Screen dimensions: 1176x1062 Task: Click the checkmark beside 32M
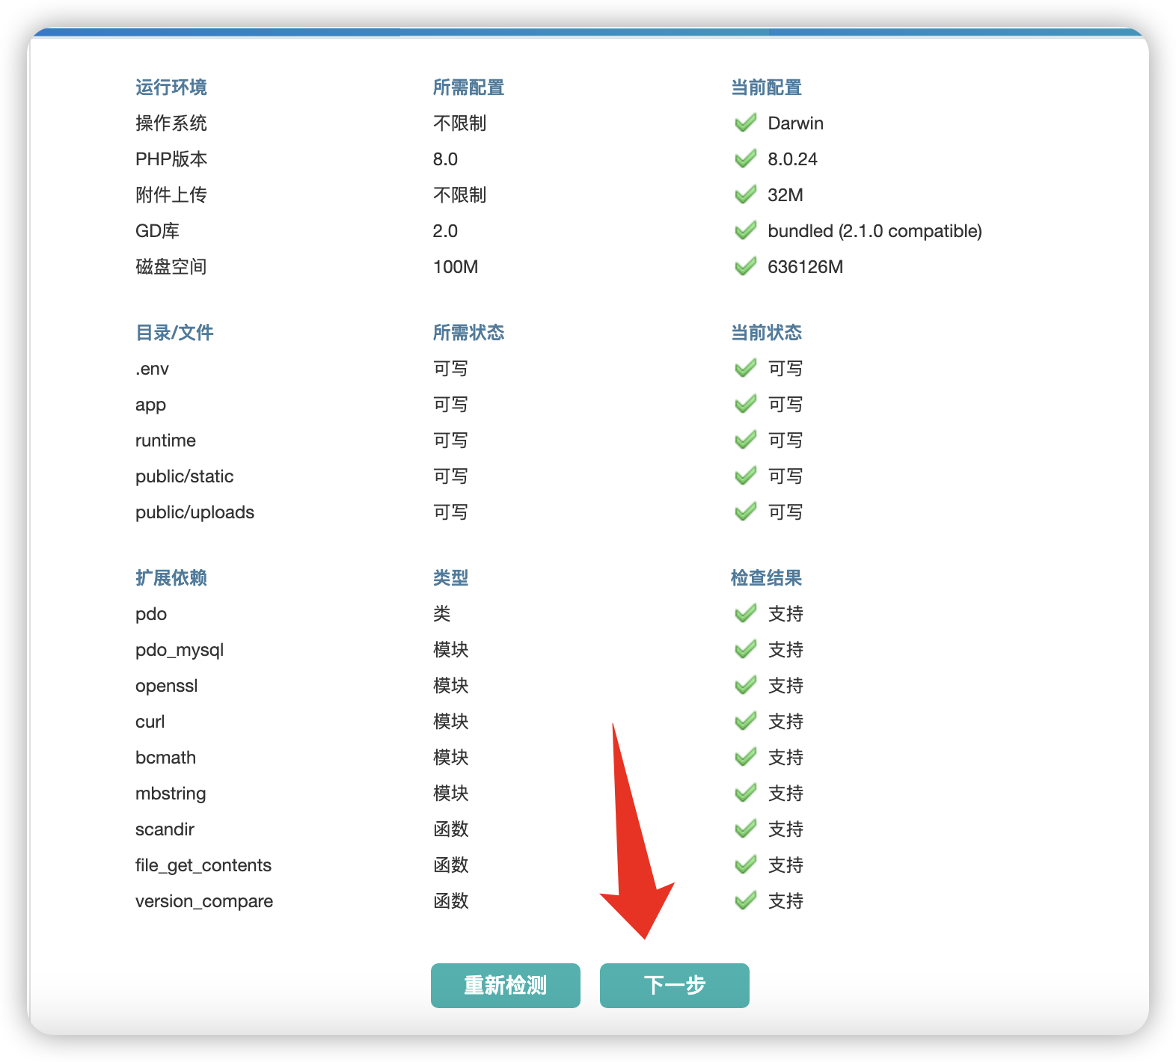pyautogui.click(x=745, y=194)
